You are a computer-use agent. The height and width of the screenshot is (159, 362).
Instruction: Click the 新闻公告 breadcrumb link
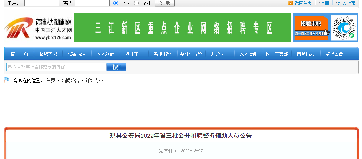70,80
